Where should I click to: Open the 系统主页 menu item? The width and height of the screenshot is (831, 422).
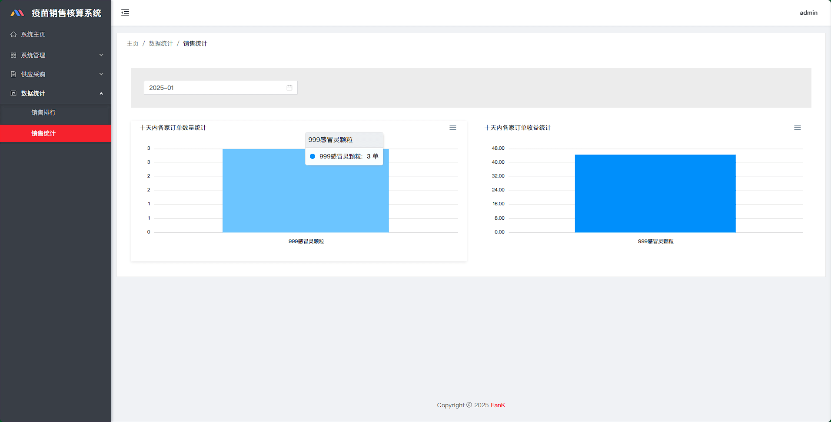(x=56, y=34)
